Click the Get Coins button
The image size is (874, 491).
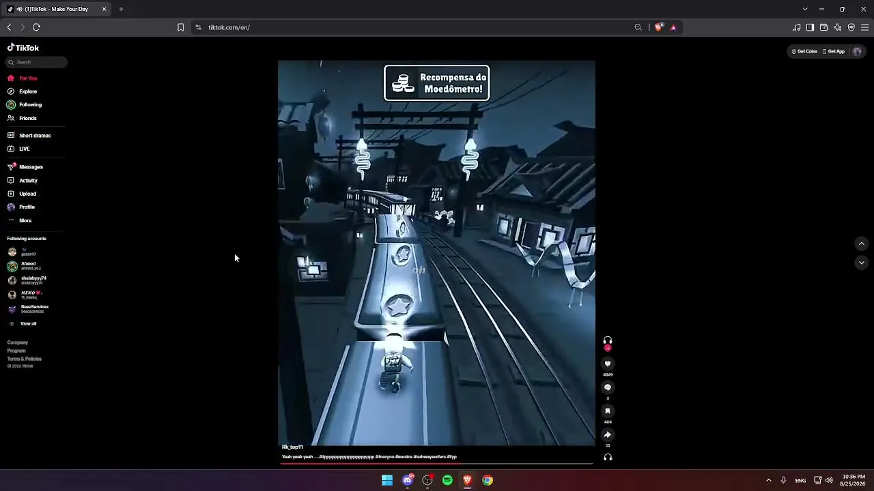pyautogui.click(x=804, y=51)
